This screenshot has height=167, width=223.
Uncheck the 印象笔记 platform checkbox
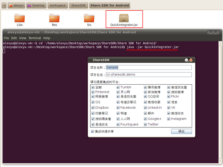point(93,113)
